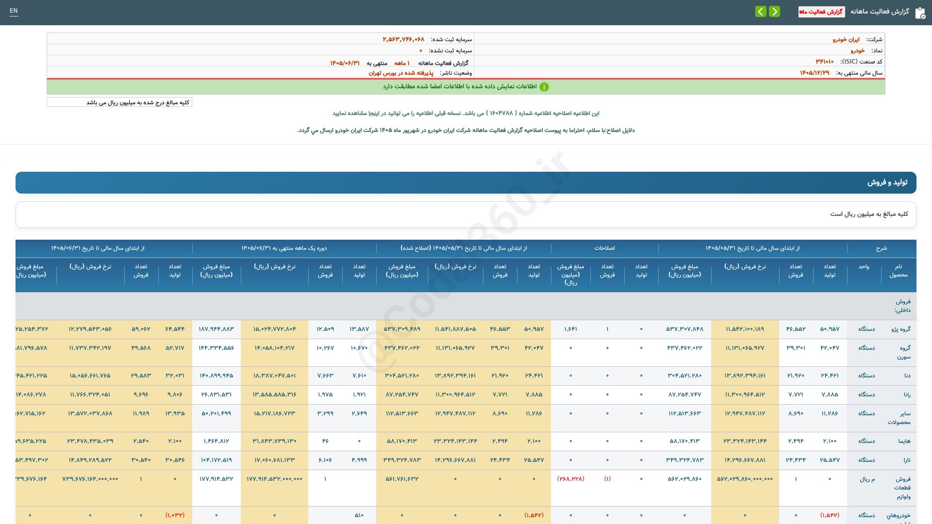Click the گروه پژو row name
Image resolution: width=932 pixels, height=524 pixels.
tap(901, 329)
